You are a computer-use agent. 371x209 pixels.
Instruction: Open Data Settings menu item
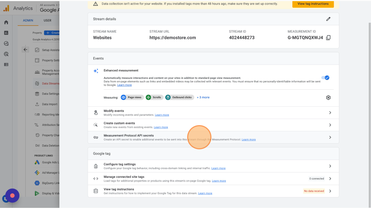(46, 94)
